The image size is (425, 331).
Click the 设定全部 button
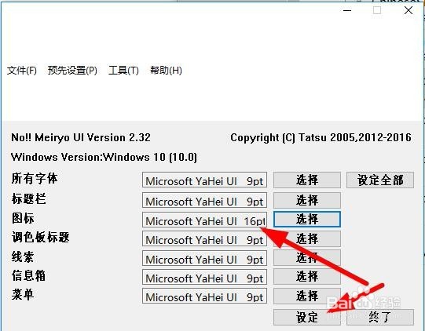click(380, 180)
